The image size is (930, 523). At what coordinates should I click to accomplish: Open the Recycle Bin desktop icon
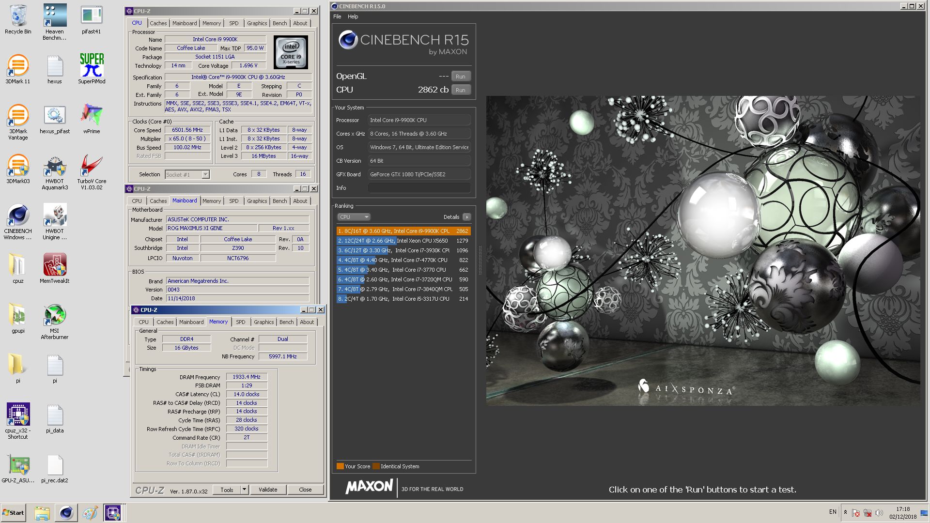(x=18, y=19)
